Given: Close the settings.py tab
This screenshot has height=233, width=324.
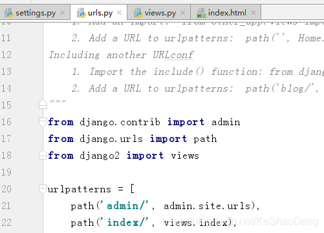Looking at the screenshot, I should click(x=62, y=13).
